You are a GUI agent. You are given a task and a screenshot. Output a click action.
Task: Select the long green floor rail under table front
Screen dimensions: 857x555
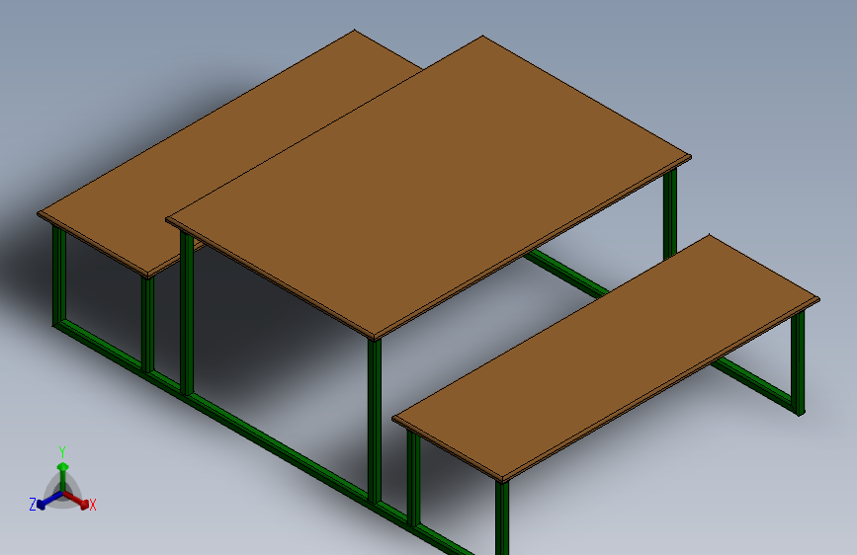(x=279, y=445)
